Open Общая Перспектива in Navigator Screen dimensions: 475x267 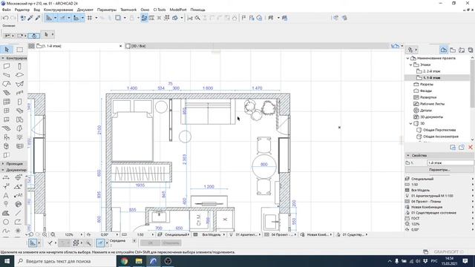click(439, 130)
